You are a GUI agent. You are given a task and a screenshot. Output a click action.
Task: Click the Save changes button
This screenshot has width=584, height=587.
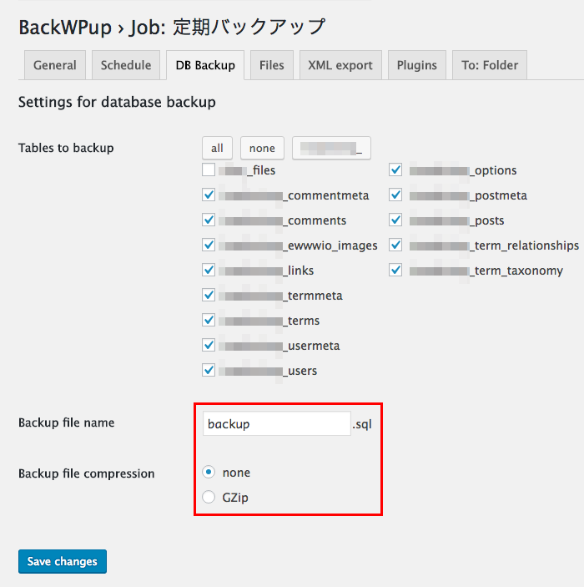(63, 562)
